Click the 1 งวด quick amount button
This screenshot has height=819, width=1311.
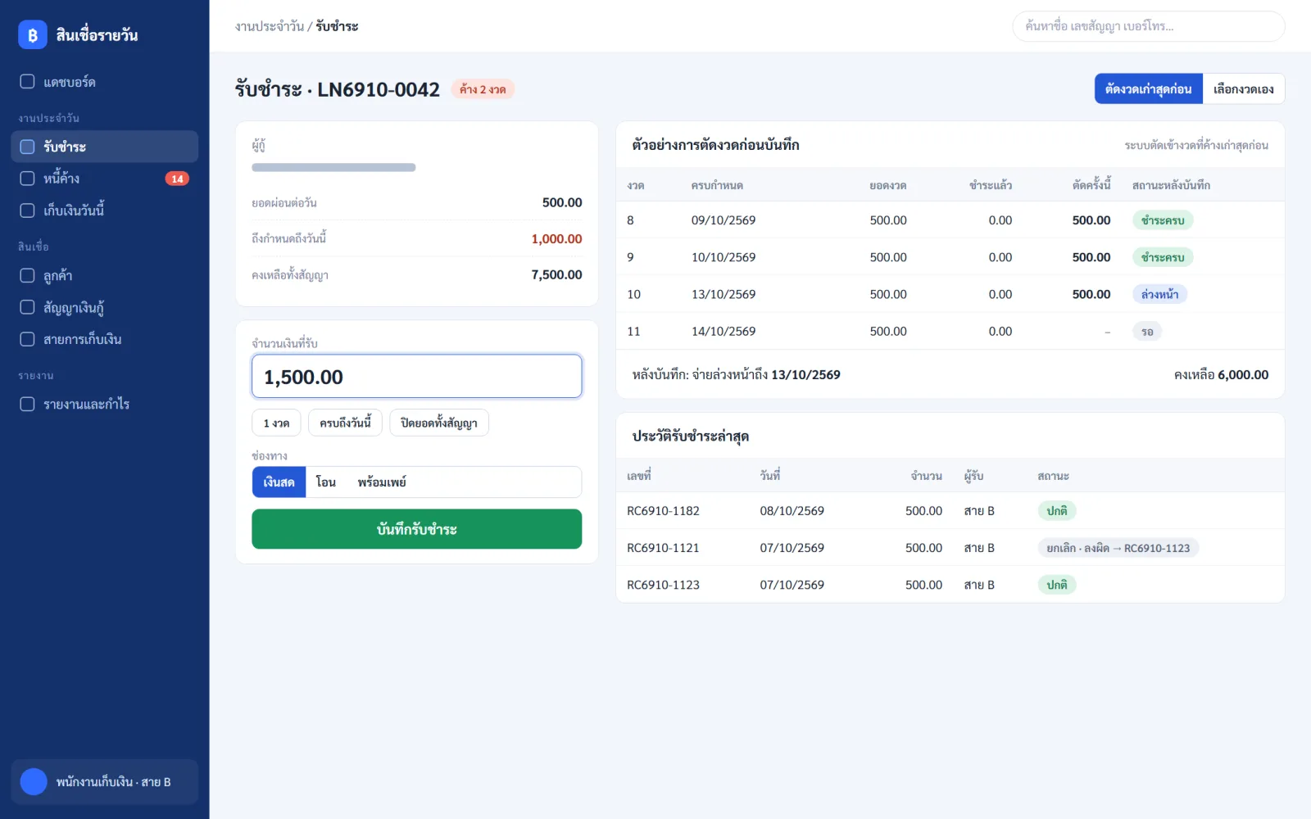pos(276,423)
